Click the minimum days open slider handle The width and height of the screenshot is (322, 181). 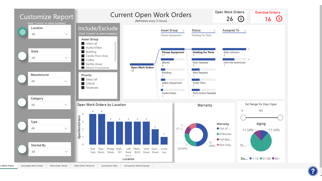[243, 118]
